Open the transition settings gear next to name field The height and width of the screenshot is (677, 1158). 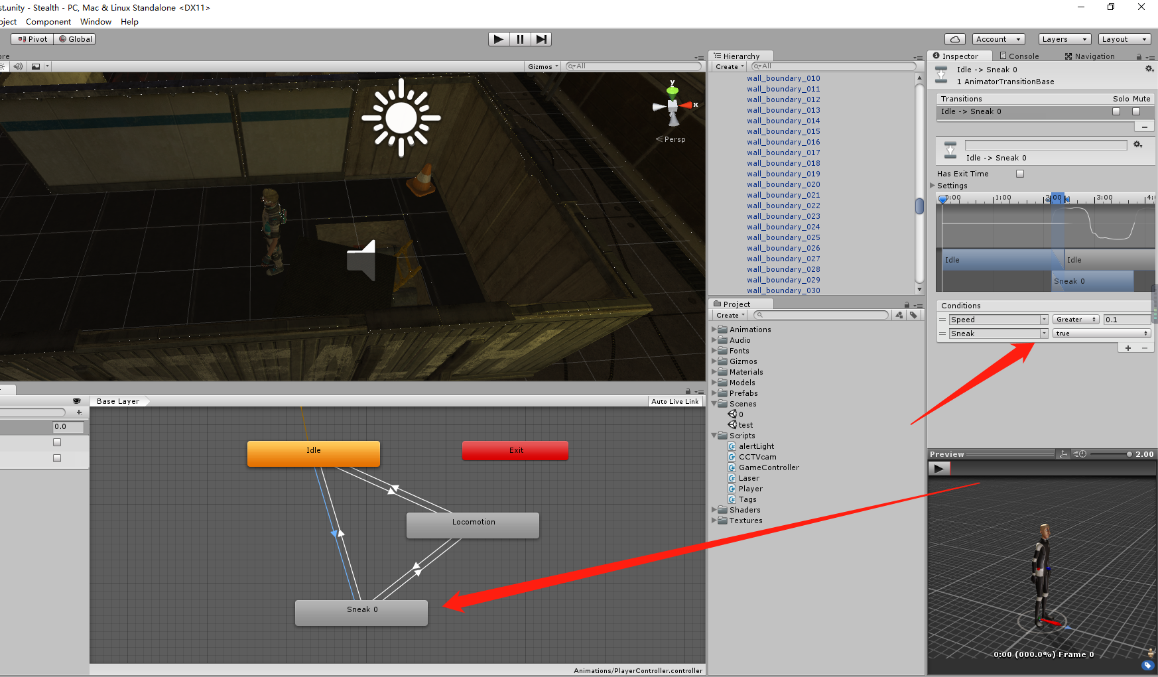1138,145
